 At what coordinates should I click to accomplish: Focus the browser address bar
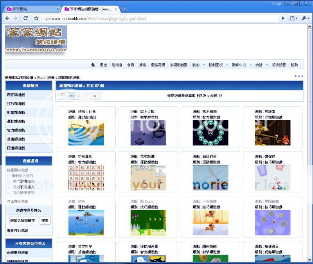(159, 18)
